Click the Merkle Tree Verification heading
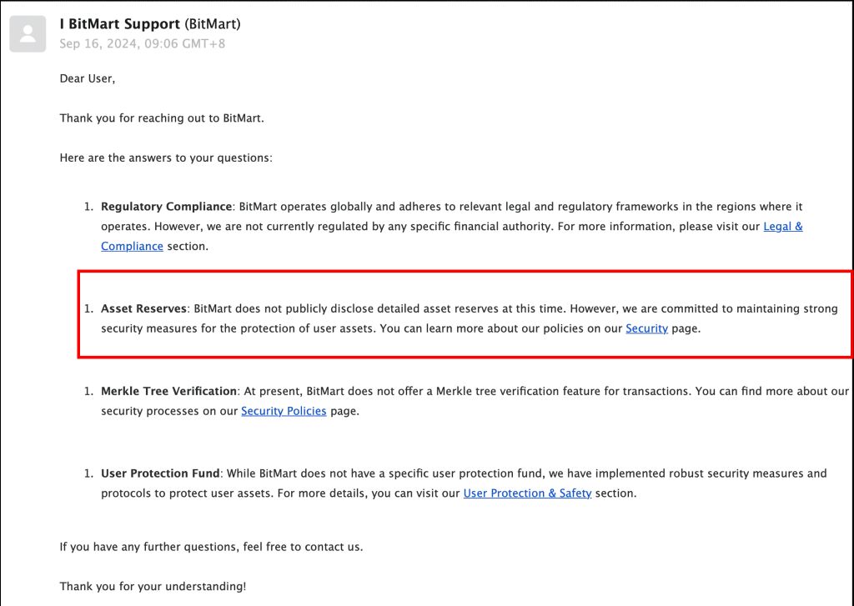Image resolution: width=854 pixels, height=606 pixels. 168,391
